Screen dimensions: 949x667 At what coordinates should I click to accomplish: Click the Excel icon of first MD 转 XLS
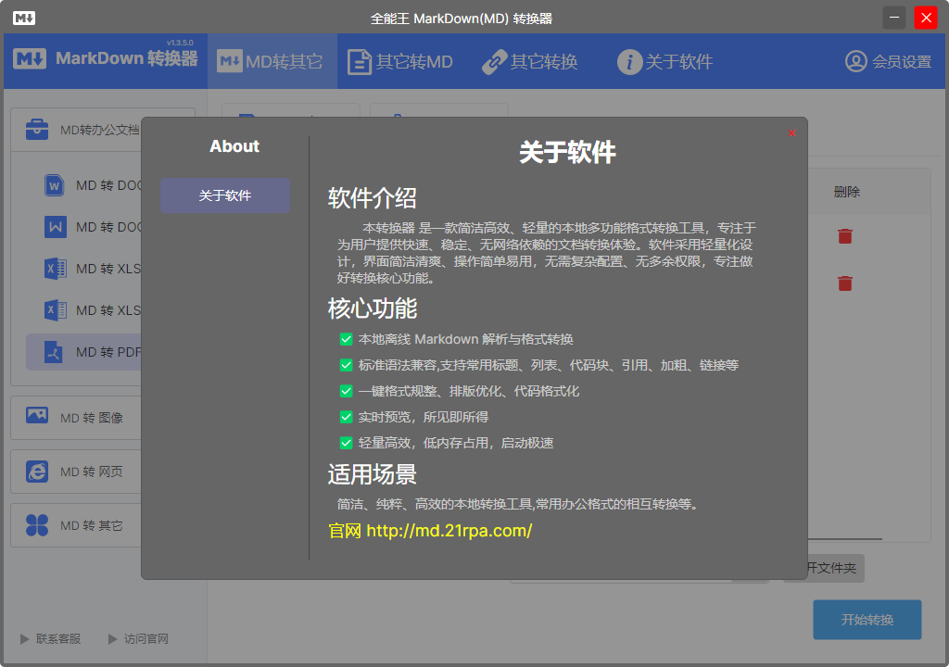pyautogui.click(x=56, y=269)
